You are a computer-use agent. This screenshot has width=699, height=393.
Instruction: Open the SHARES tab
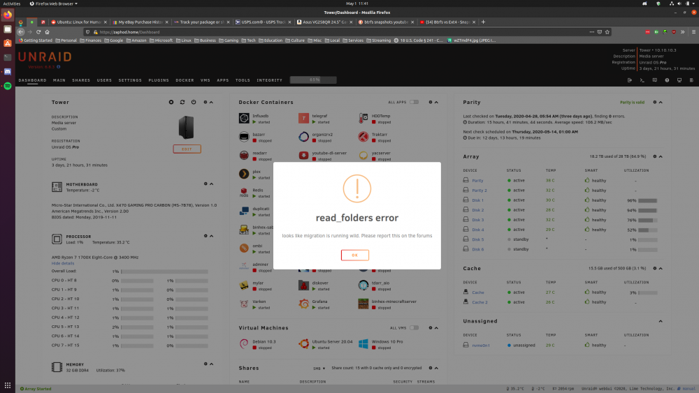pyautogui.click(x=81, y=80)
